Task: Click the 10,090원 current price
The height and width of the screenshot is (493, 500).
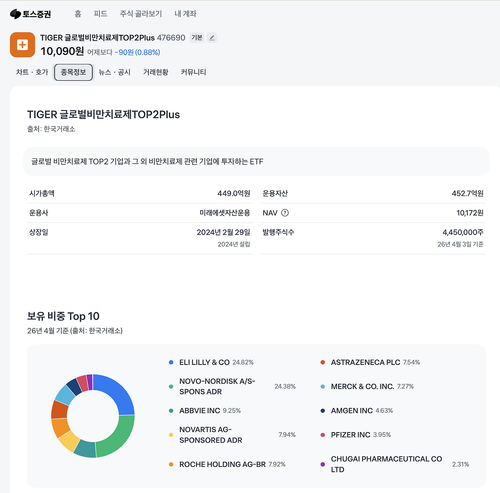Action: (62, 51)
